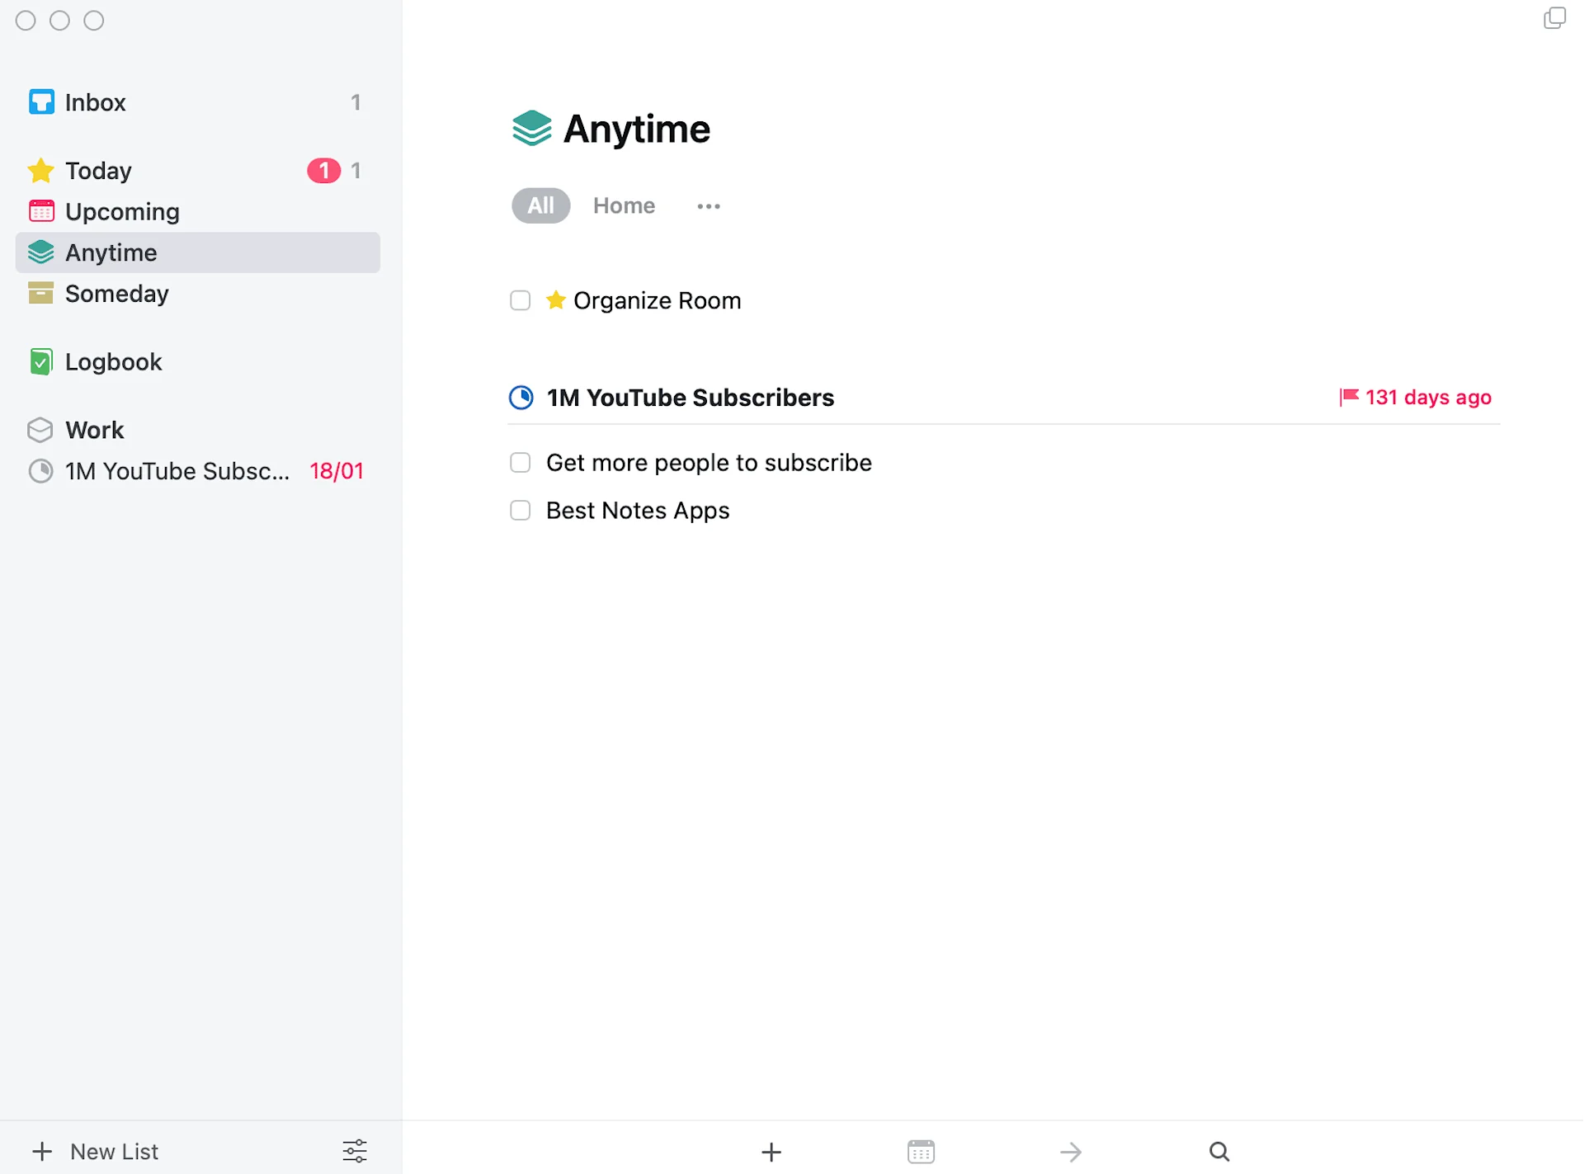
Task: Click the project completion progress circle
Action: pyautogui.click(x=522, y=398)
